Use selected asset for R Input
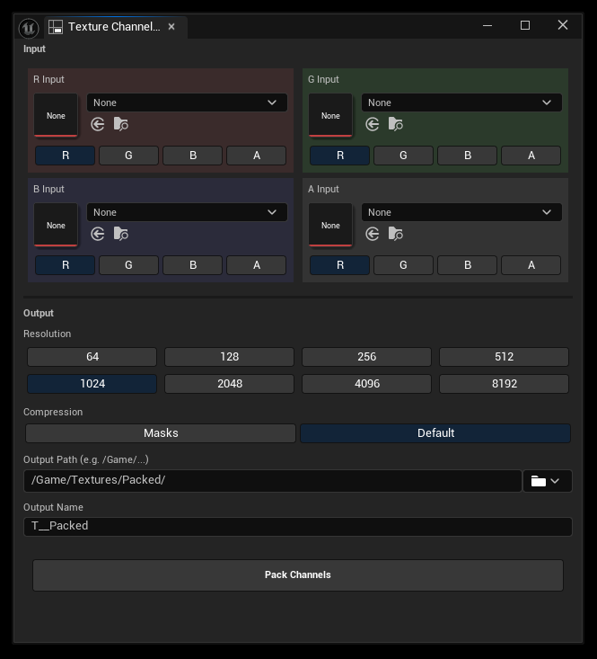 [x=98, y=124]
